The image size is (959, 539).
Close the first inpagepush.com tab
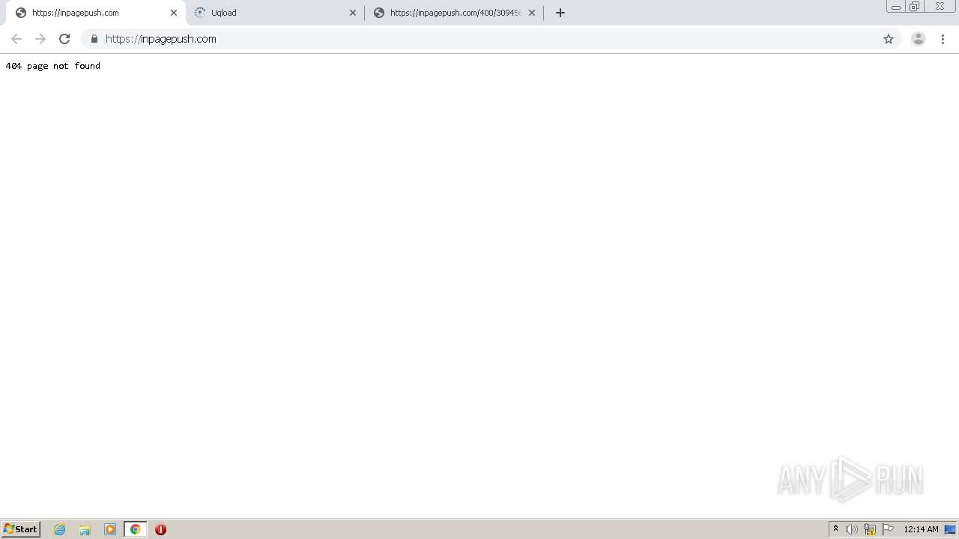pyautogui.click(x=174, y=13)
